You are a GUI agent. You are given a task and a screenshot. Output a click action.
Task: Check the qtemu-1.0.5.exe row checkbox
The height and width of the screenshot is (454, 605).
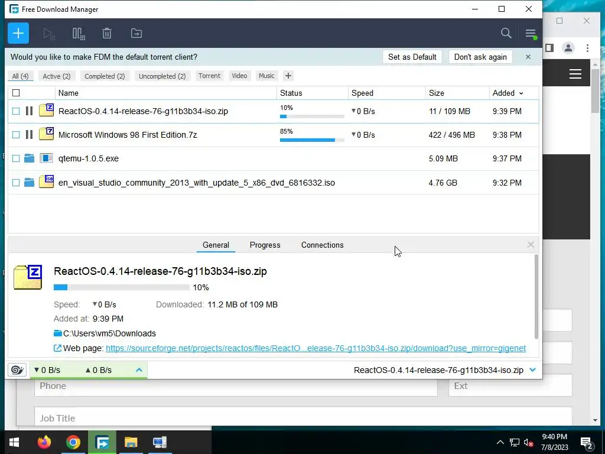pyautogui.click(x=16, y=158)
